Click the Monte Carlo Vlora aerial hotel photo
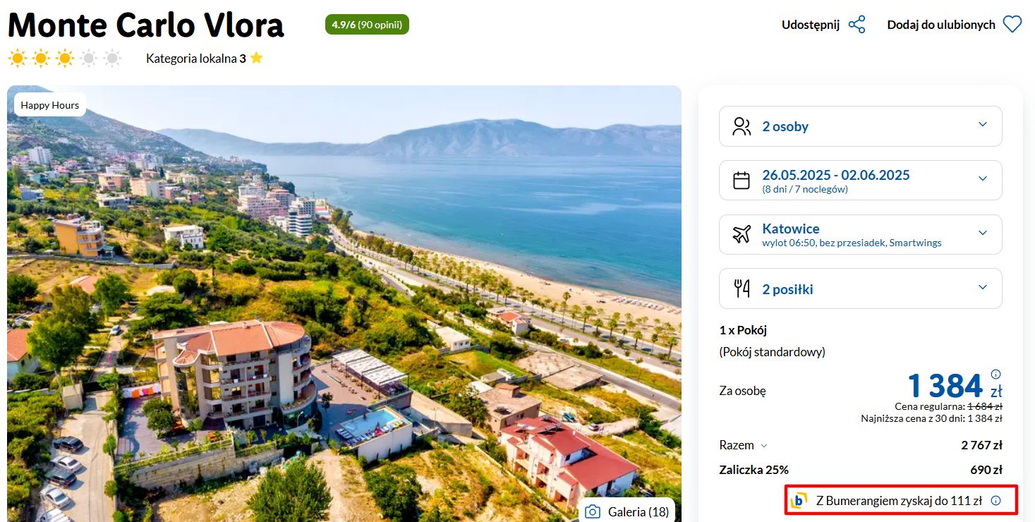The image size is (1035, 522). pos(344,303)
